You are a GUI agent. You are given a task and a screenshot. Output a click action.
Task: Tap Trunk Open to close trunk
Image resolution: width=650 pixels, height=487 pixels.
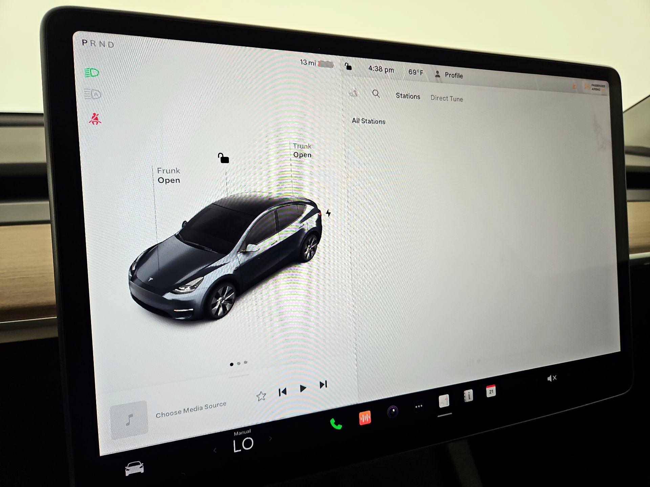point(302,150)
